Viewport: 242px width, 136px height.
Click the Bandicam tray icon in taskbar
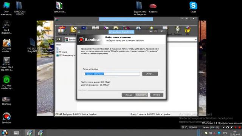pyautogui.click(x=215, y=133)
